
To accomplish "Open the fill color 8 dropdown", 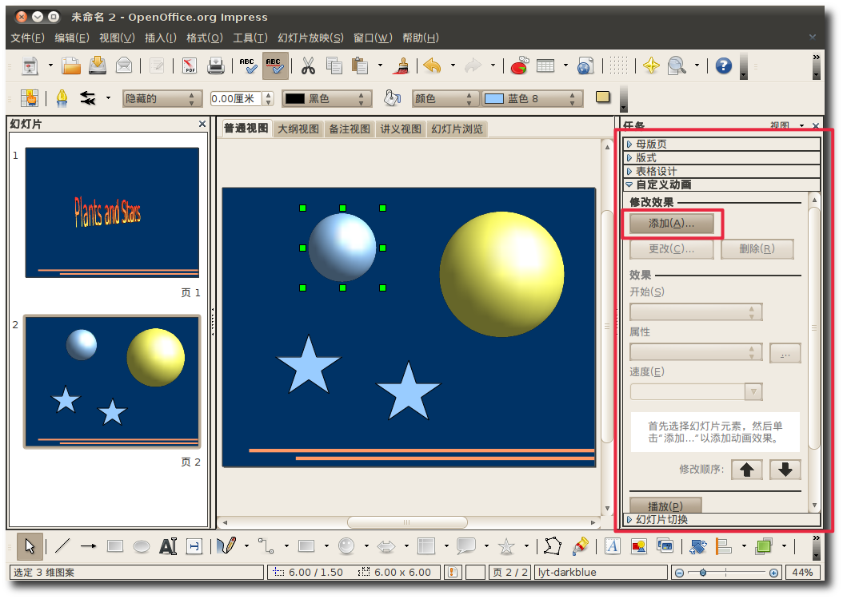I will tap(532, 99).
